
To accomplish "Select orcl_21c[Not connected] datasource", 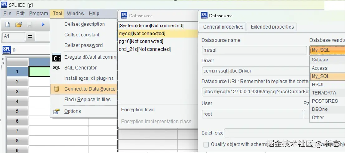I will (158, 49).
